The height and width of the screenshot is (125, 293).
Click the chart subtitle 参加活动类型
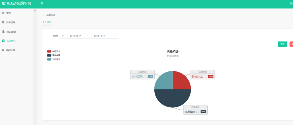[173, 56]
